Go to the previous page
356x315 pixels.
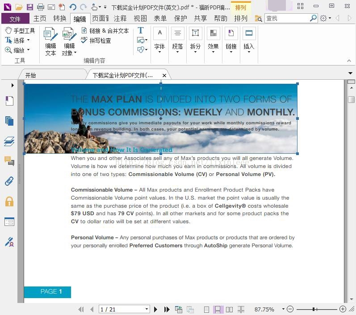click(x=92, y=309)
